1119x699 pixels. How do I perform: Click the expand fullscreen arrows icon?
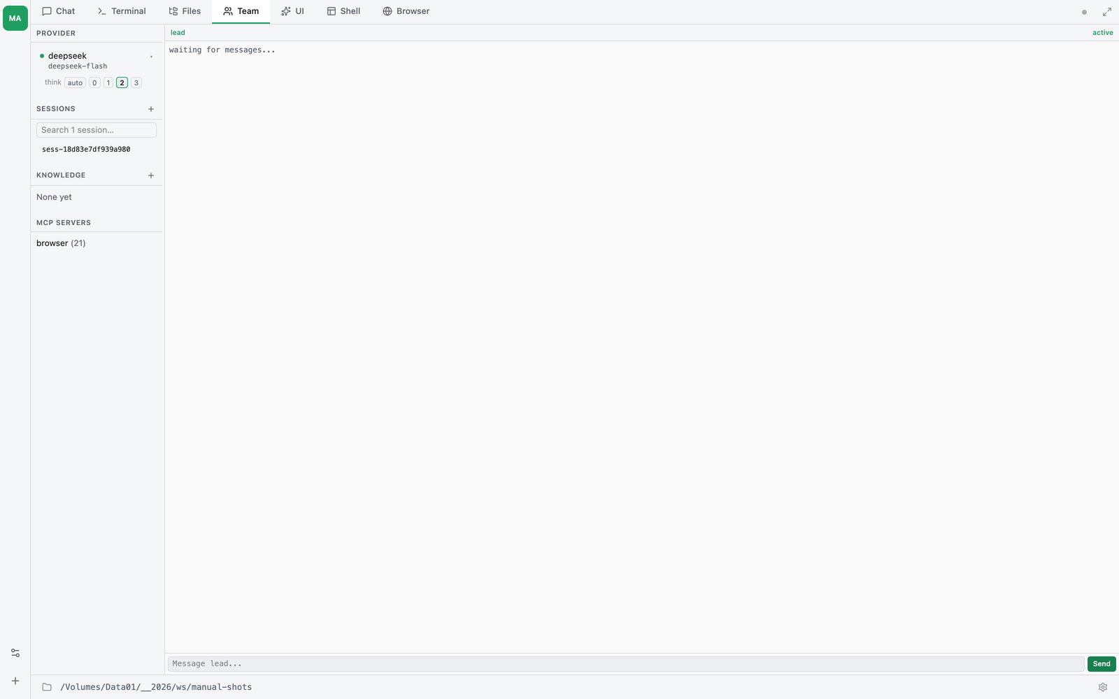(x=1107, y=12)
